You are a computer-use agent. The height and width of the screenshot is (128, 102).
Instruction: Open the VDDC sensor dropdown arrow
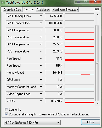pyautogui.click(x=41, y=101)
